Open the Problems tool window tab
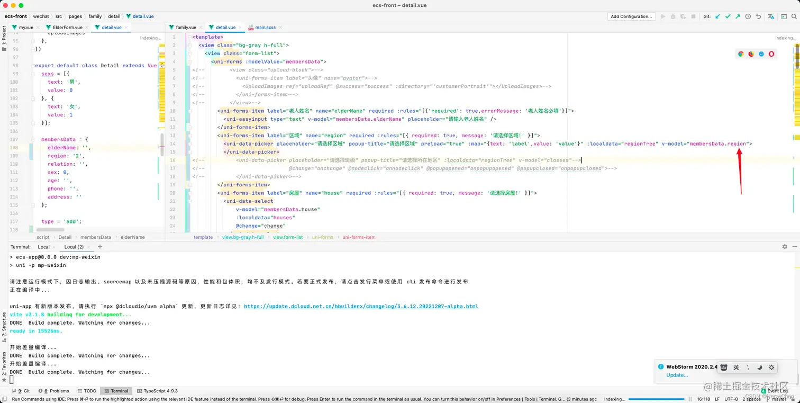800x403 pixels. click(53, 391)
